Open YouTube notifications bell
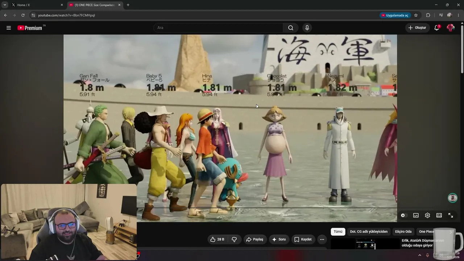Viewport: 464px width, 261px height. pyautogui.click(x=437, y=28)
